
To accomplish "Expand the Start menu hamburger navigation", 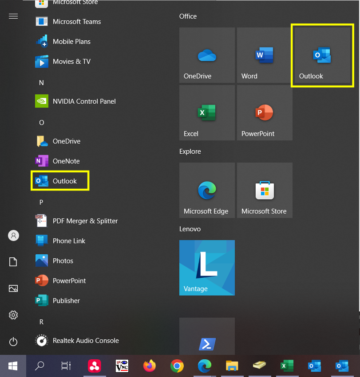I will coord(13,16).
